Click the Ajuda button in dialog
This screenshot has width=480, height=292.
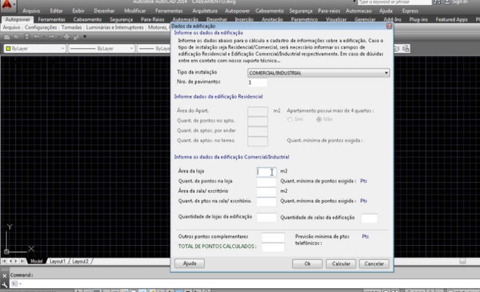189,263
